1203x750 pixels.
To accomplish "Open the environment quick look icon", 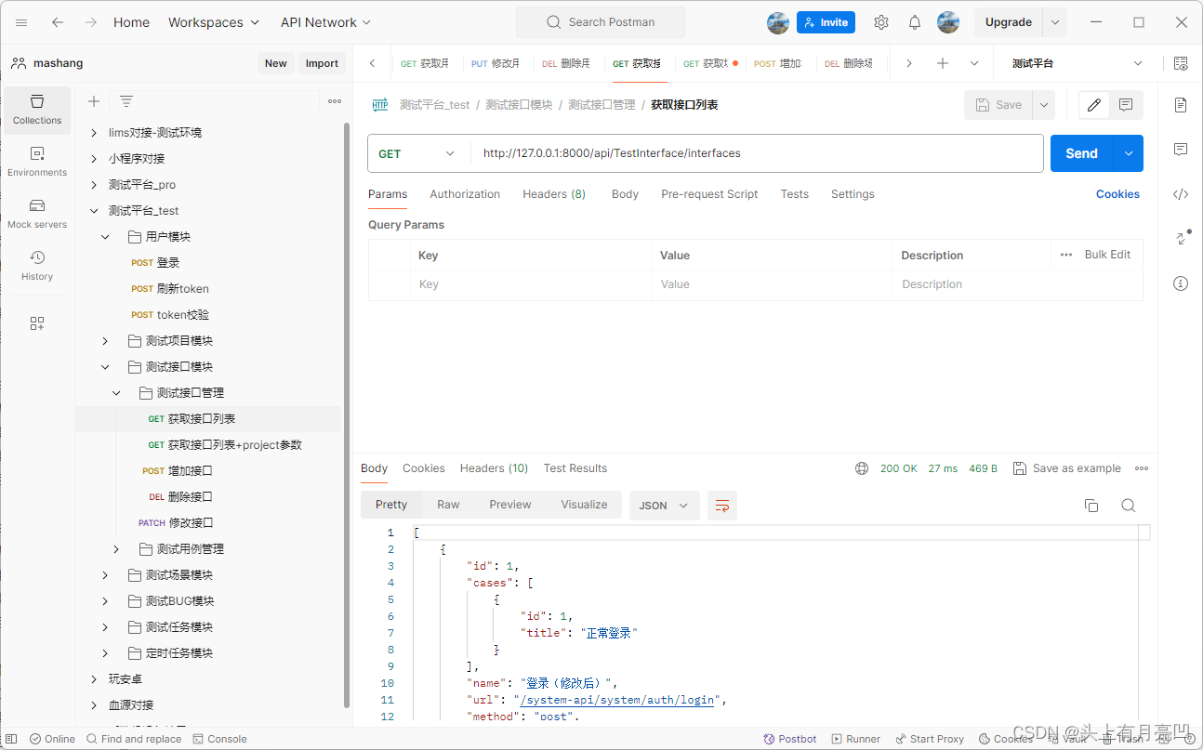I will tap(1181, 63).
